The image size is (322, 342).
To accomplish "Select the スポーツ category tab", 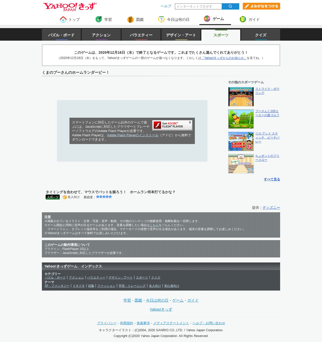I will click(221, 35).
